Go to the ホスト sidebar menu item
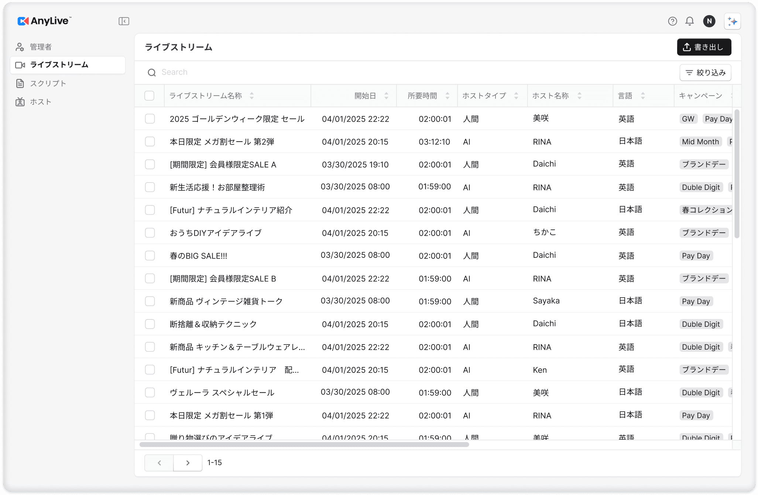The image size is (758, 495). [41, 102]
